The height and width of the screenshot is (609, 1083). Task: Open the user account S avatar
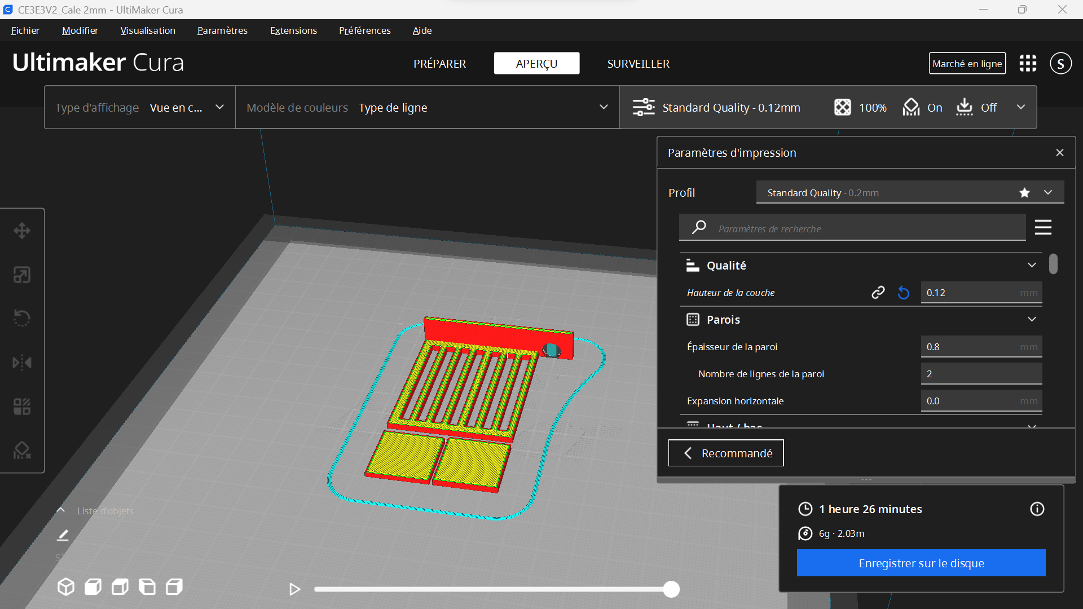[x=1060, y=63]
